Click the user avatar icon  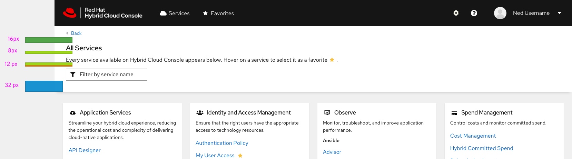(x=500, y=13)
